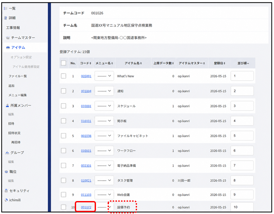This screenshot has width=274, height=214.
Task: Click the ichimill logo icon
Action: [6, 200]
